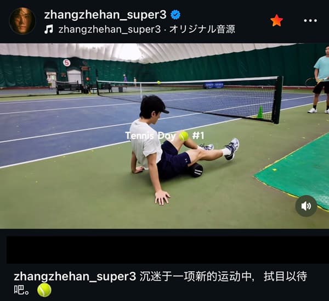This screenshot has width=329, height=301.
Task: Click the tennis ball emoji in the overlay
Action: (184, 136)
